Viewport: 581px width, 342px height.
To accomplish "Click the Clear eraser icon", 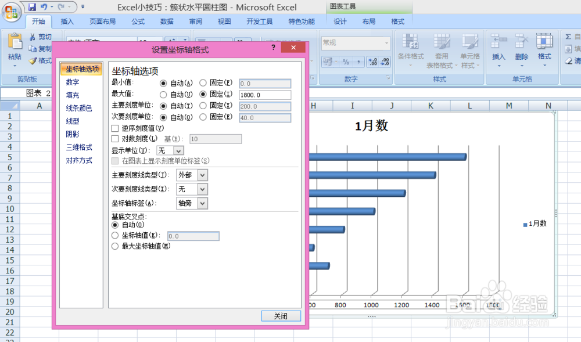I will coord(569,61).
